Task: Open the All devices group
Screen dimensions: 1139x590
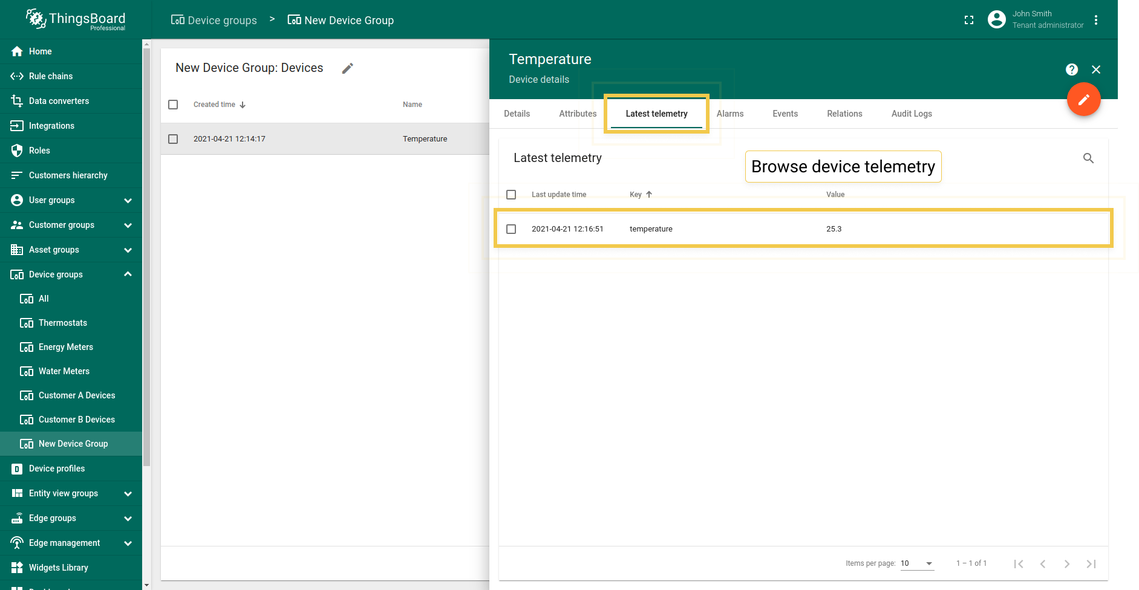Action: tap(71, 299)
